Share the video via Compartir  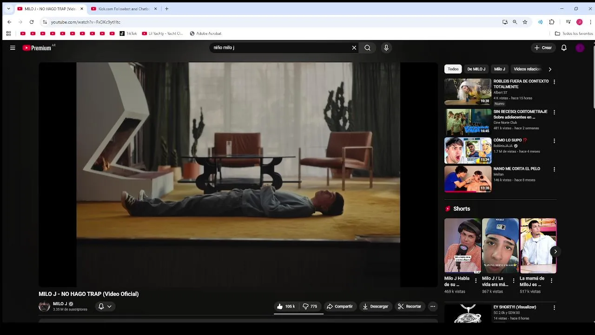pos(340,307)
